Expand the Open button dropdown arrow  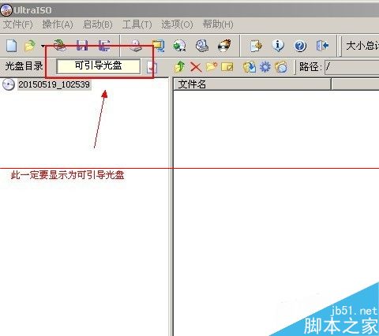(43, 46)
